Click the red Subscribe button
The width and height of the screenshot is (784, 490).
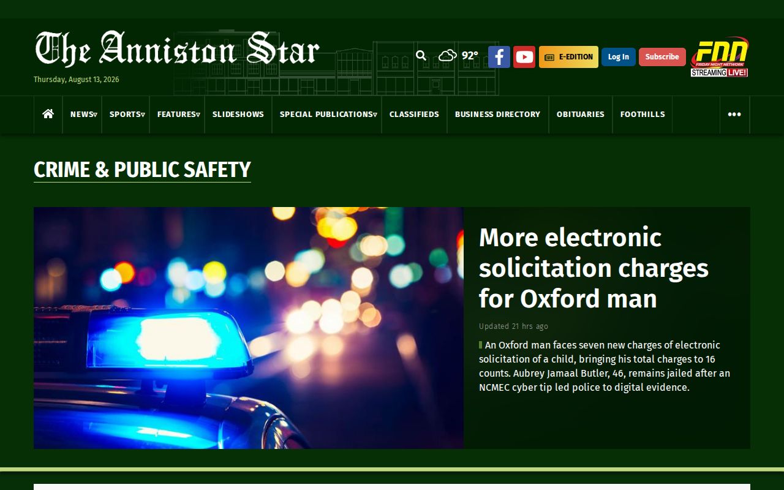662,57
